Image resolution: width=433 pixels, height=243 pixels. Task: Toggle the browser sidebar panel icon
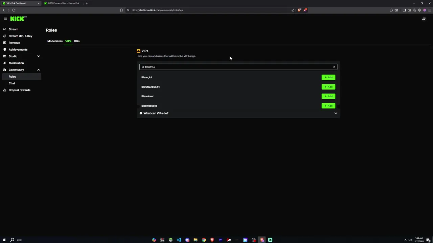click(x=404, y=10)
